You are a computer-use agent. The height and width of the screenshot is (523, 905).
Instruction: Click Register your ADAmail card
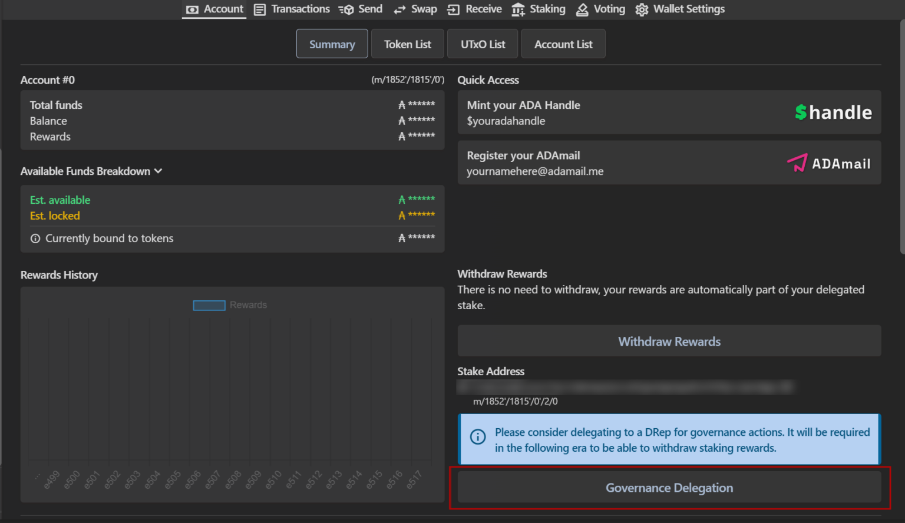pos(669,163)
